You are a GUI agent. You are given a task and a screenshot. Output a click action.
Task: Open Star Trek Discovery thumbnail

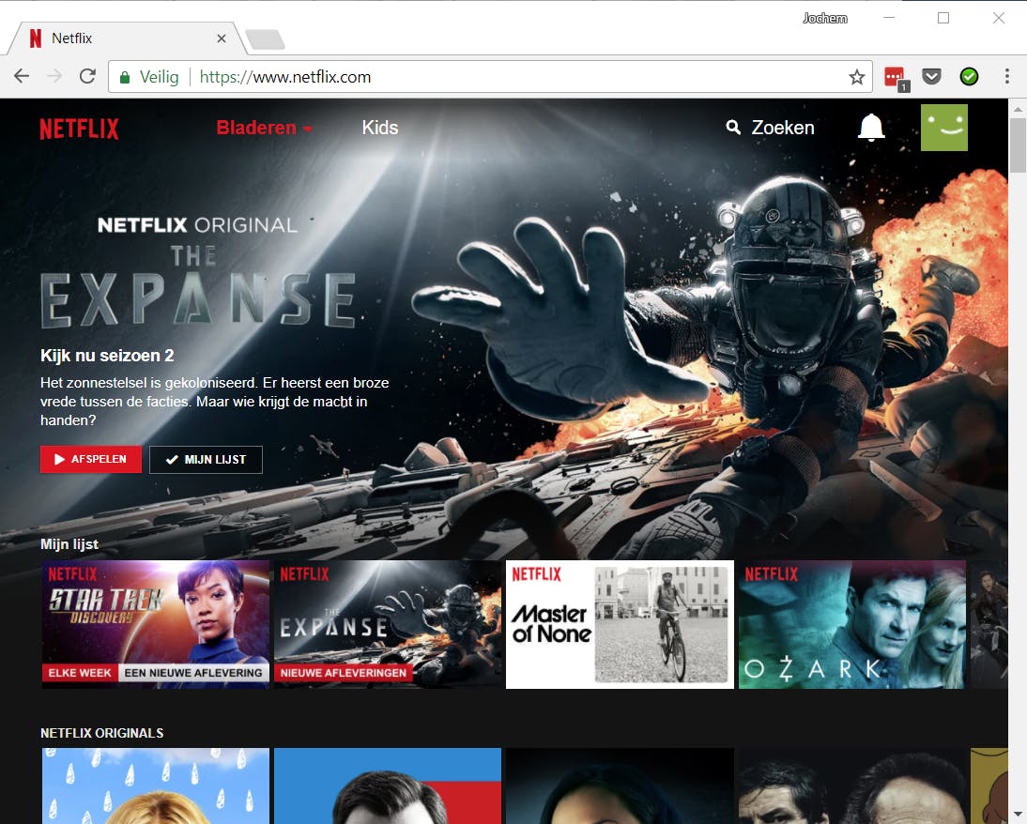[156, 623]
